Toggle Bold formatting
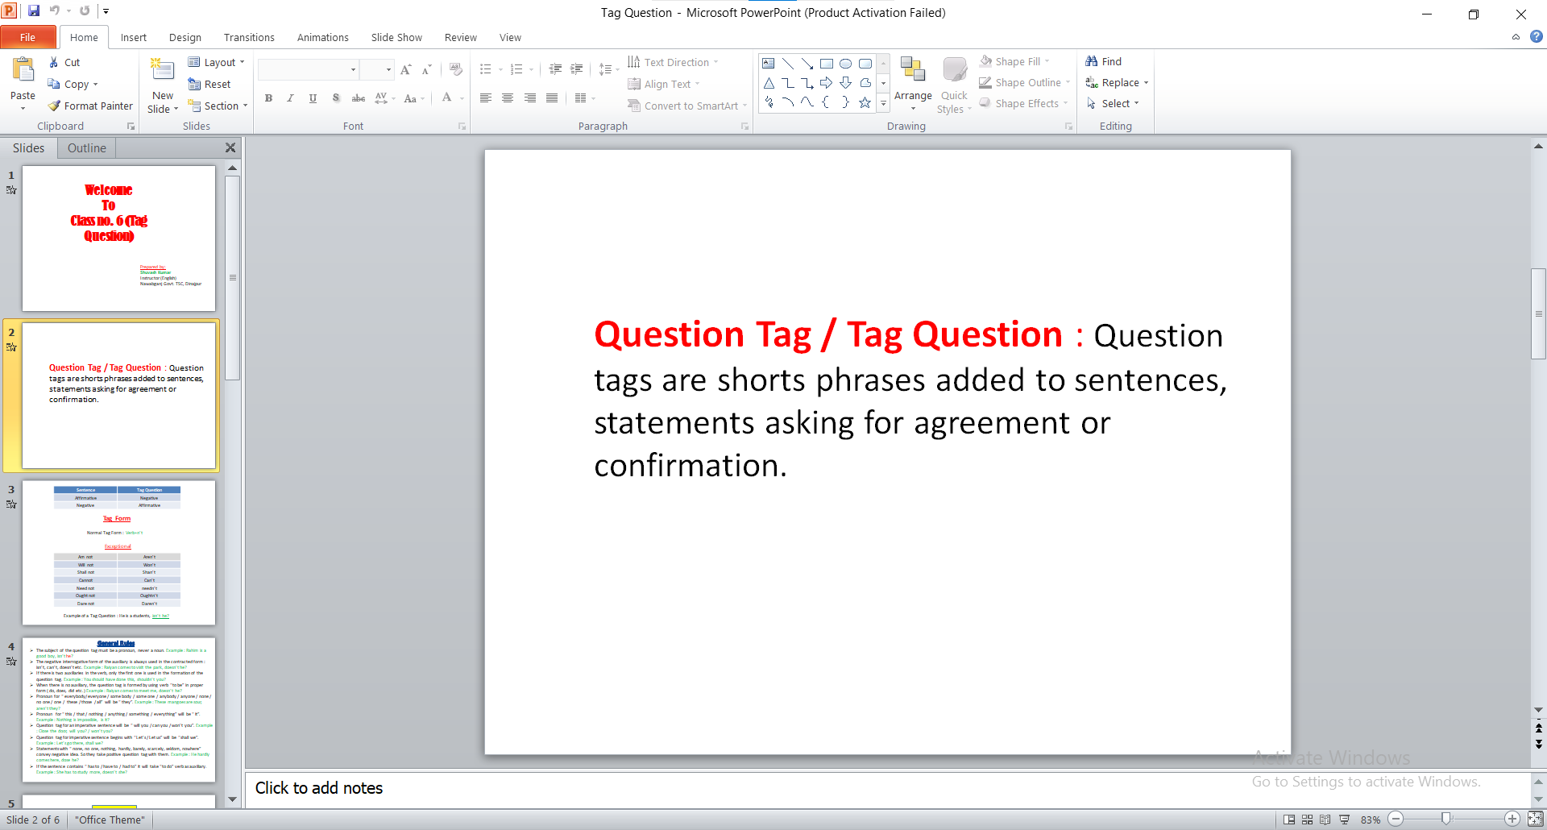This screenshot has width=1547, height=830. (x=268, y=98)
